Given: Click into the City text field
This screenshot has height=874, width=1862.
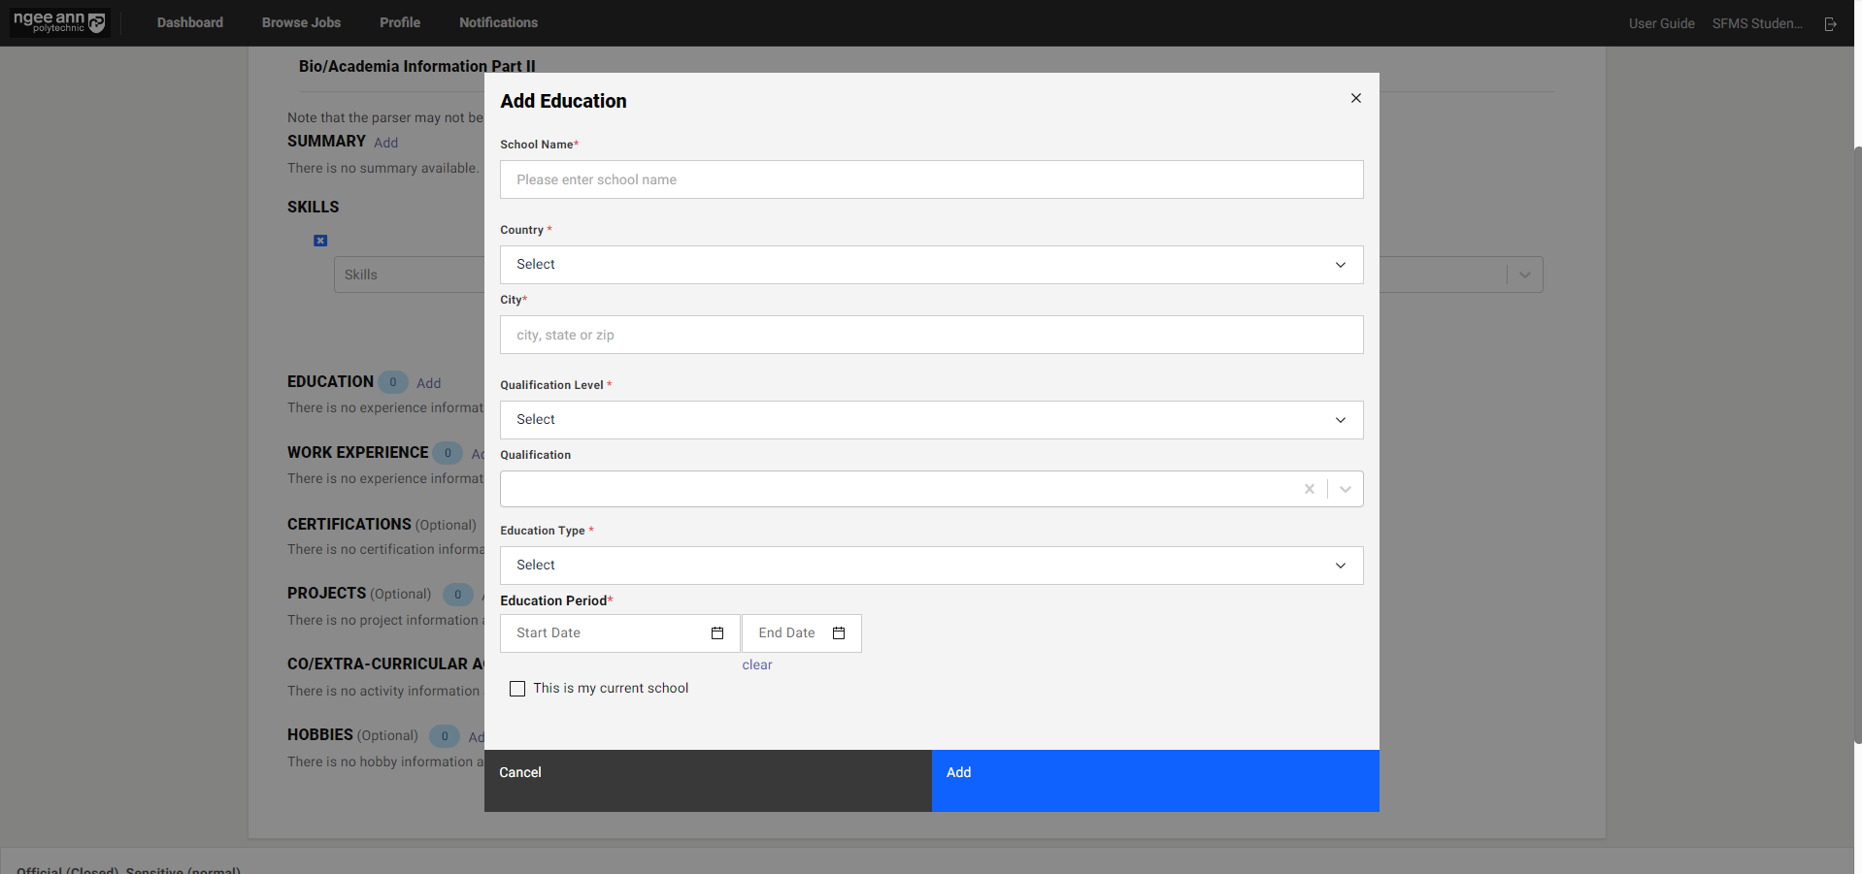Looking at the screenshot, I should tap(931, 335).
